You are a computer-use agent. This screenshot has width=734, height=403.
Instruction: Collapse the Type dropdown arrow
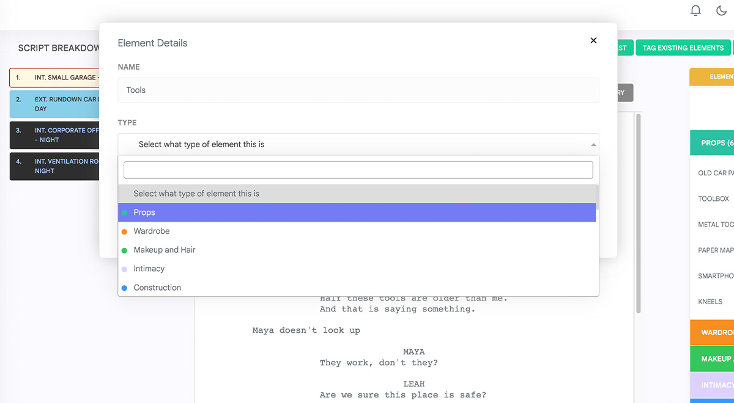click(593, 145)
